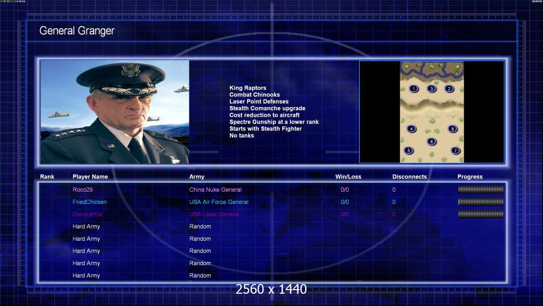The image size is (543, 306).
Task: Click Starts with Stealth Fighter text
Action: coord(265,129)
